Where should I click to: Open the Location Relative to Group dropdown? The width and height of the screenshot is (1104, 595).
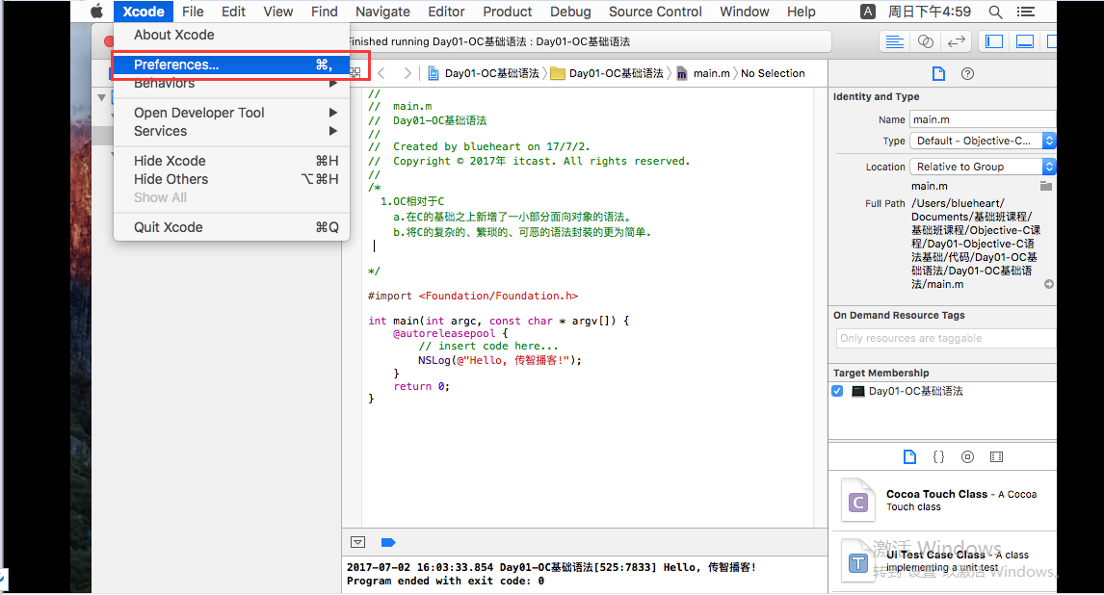[983, 167]
